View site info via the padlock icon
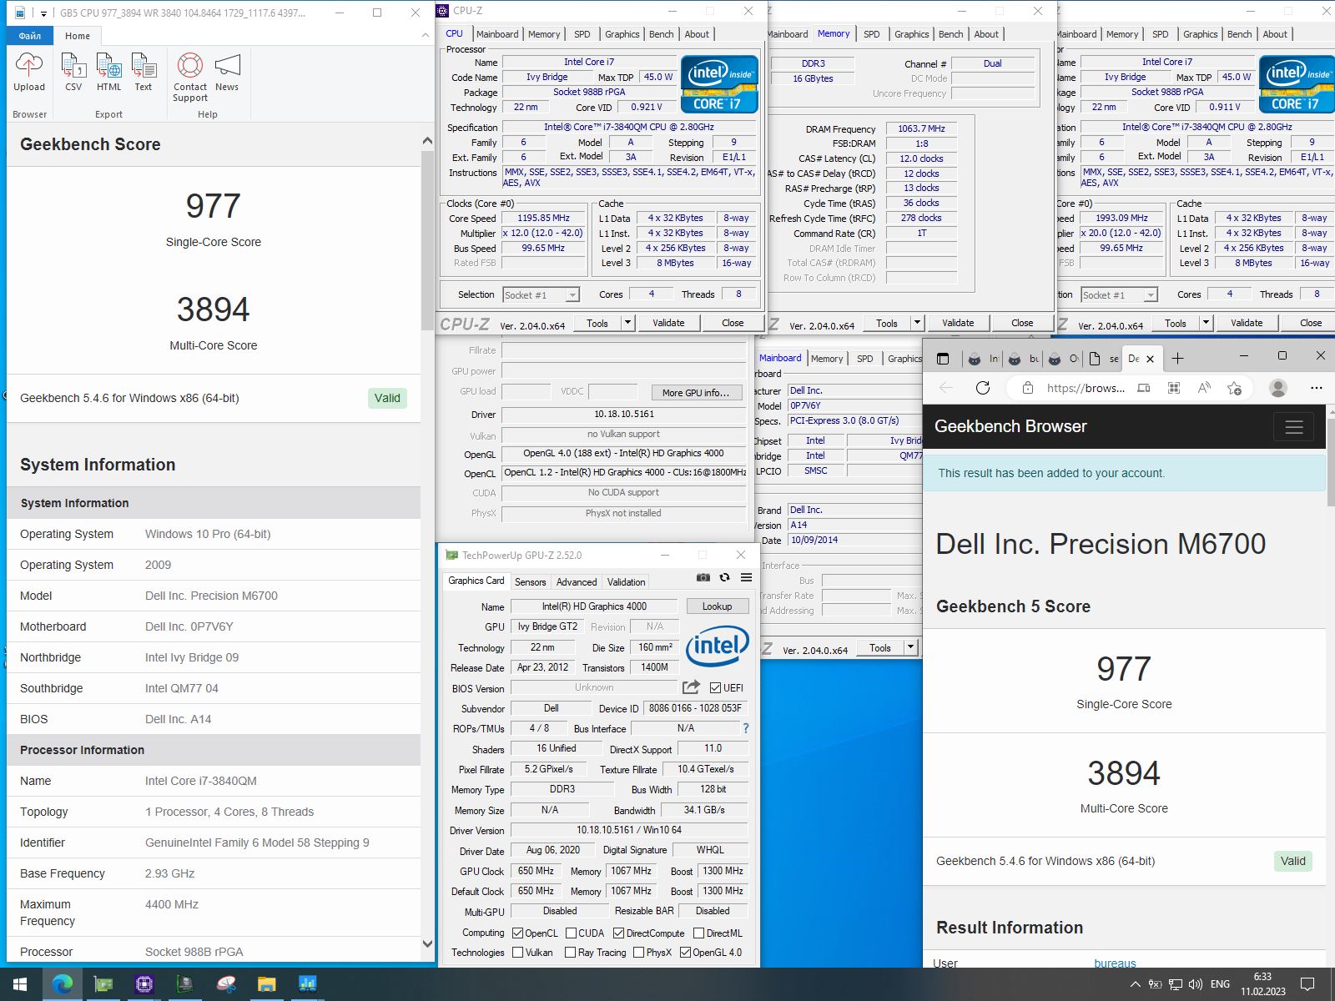Viewport: 1335px width, 1001px height. [1028, 388]
